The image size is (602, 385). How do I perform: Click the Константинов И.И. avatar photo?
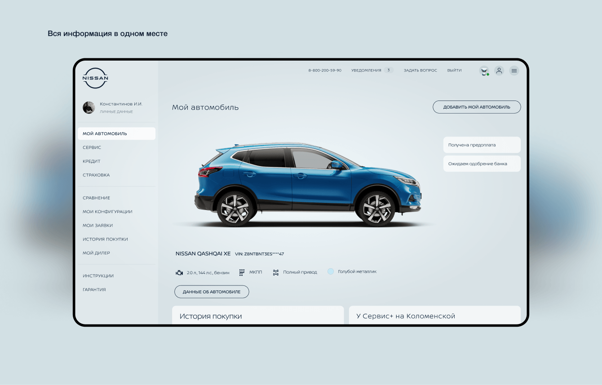pyautogui.click(x=89, y=107)
